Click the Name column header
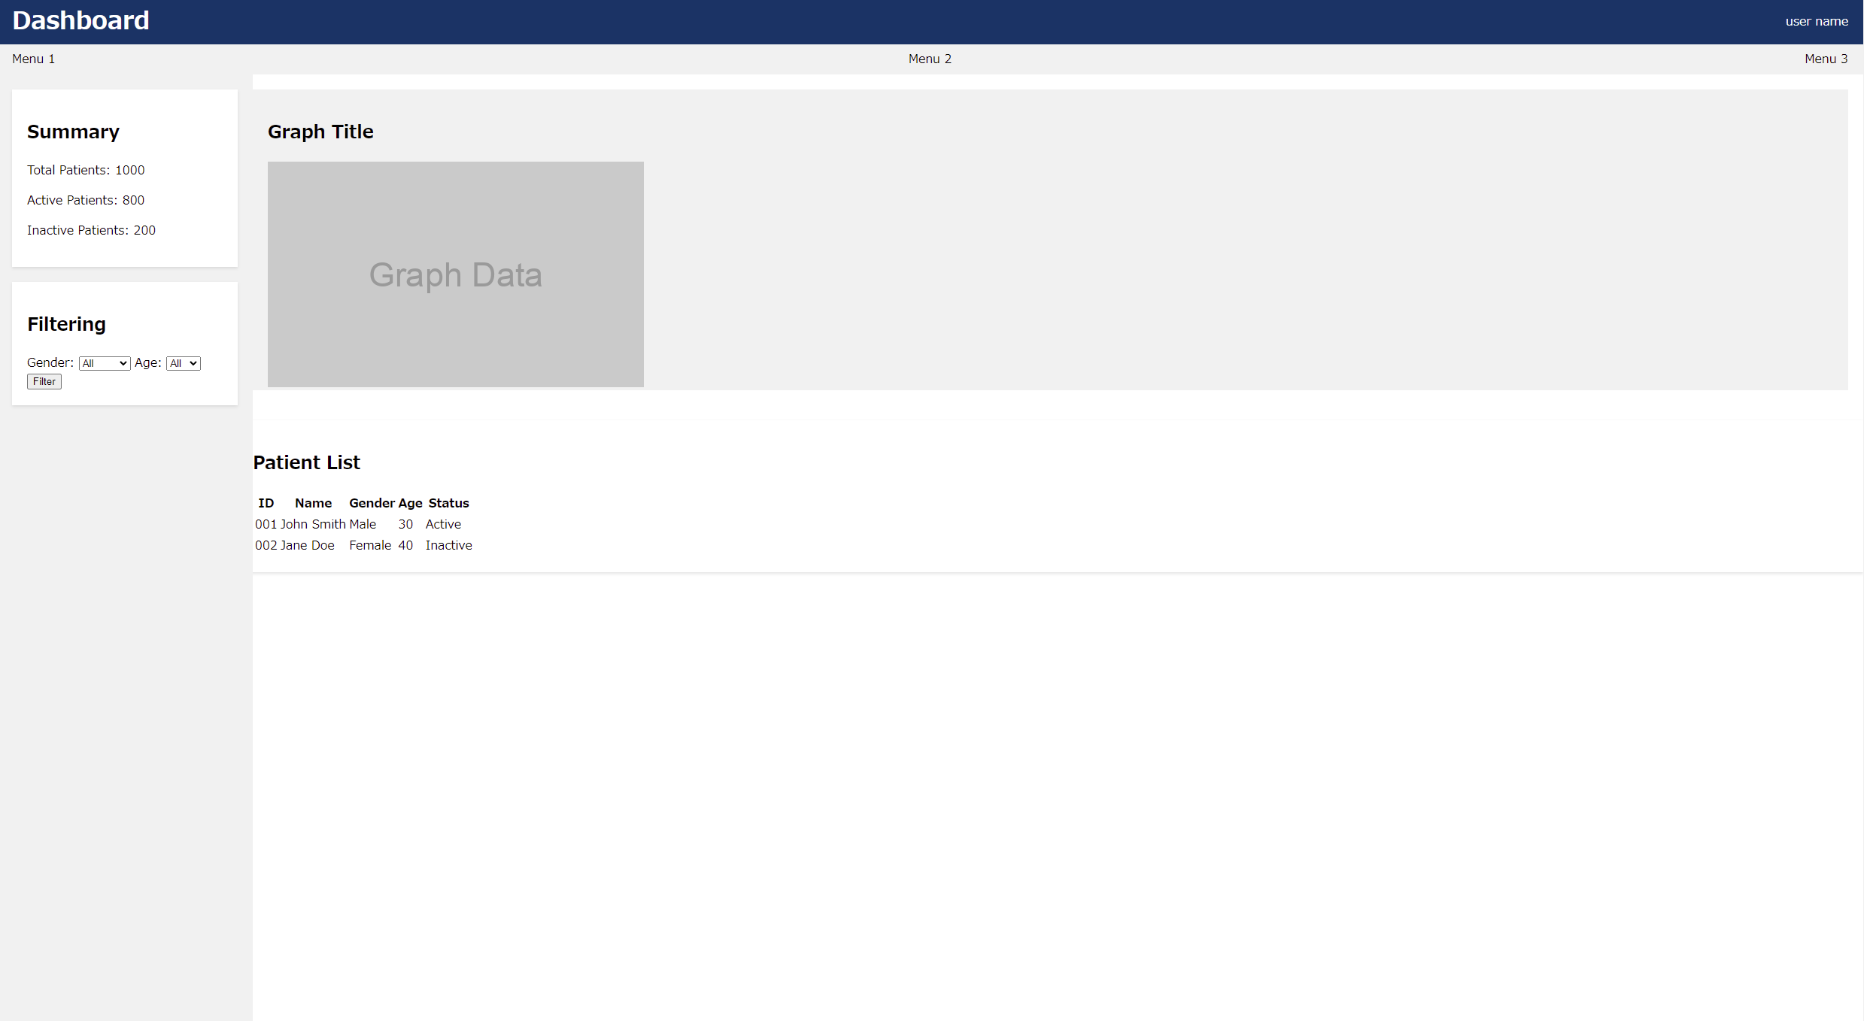Viewport: 1864px width, 1021px height. (313, 503)
